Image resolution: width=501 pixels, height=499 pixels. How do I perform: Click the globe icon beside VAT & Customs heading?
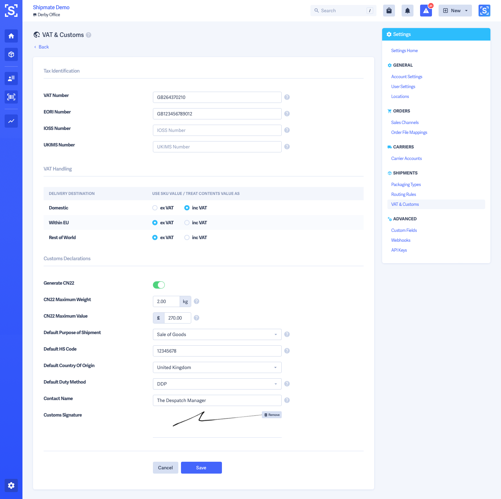pyautogui.click(x=37, y=35)
